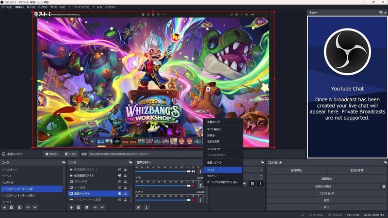Image resolution: width=388 pixels, height=218 pixels.
Task: Remove selected scene with Scenes trash icon
Action: pos(11,207)
